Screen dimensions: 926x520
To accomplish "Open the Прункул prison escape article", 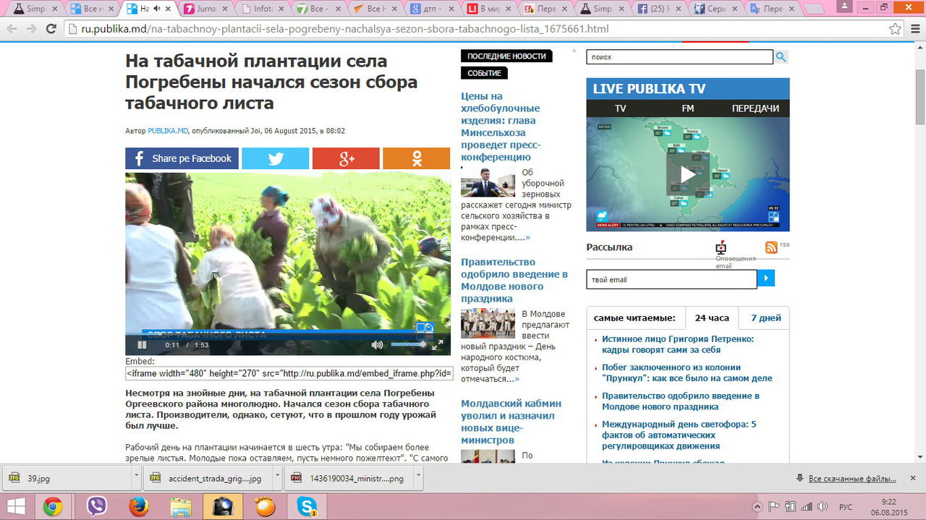I will pos(687,372).
